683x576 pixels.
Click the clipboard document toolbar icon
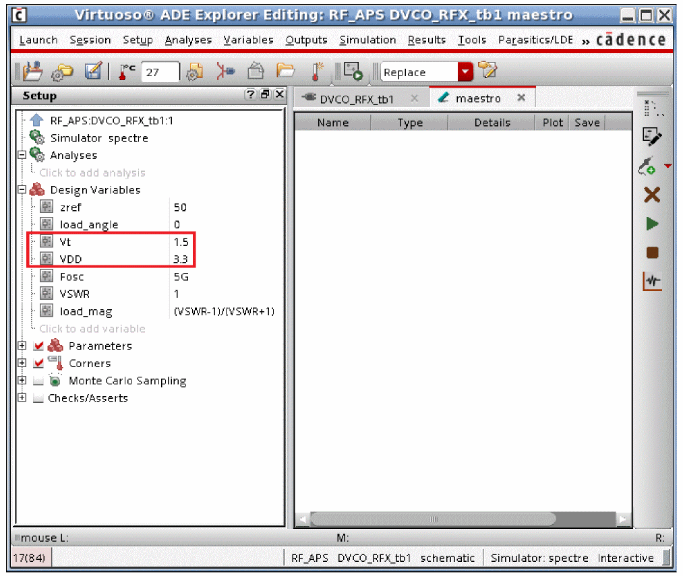256,71
